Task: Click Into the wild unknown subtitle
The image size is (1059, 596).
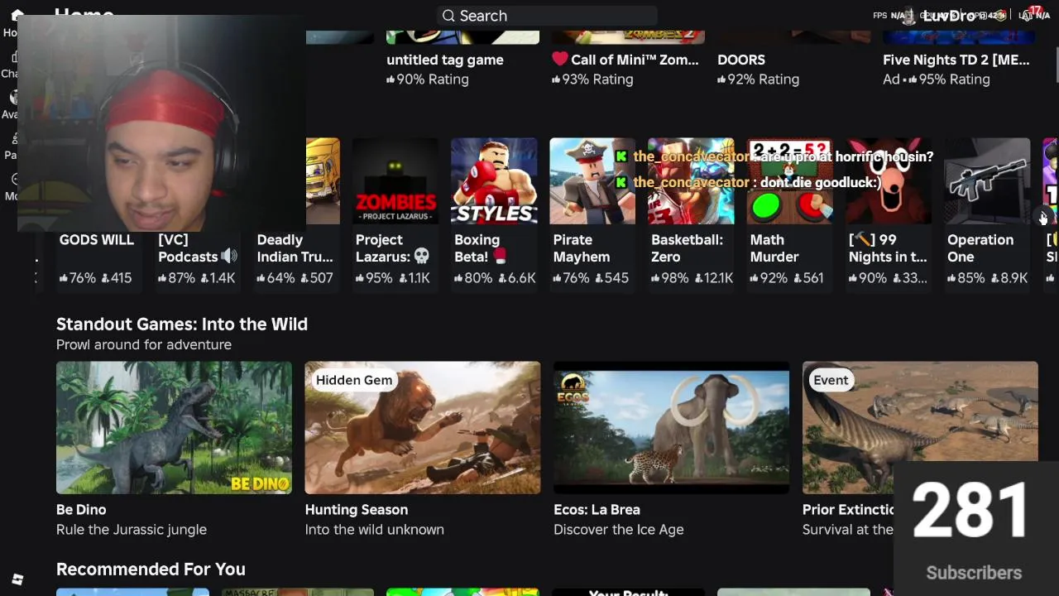Action: (375, 530)
